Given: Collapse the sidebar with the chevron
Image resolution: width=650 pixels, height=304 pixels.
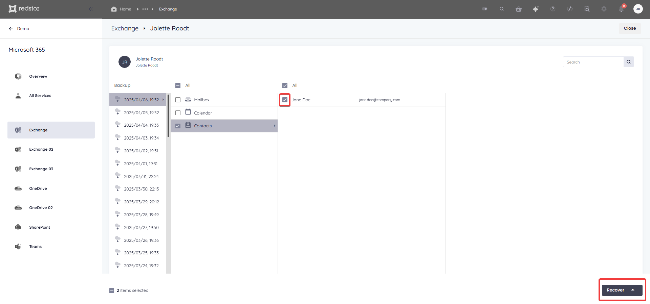Looking at the screenshot, I should coord(90,9).
